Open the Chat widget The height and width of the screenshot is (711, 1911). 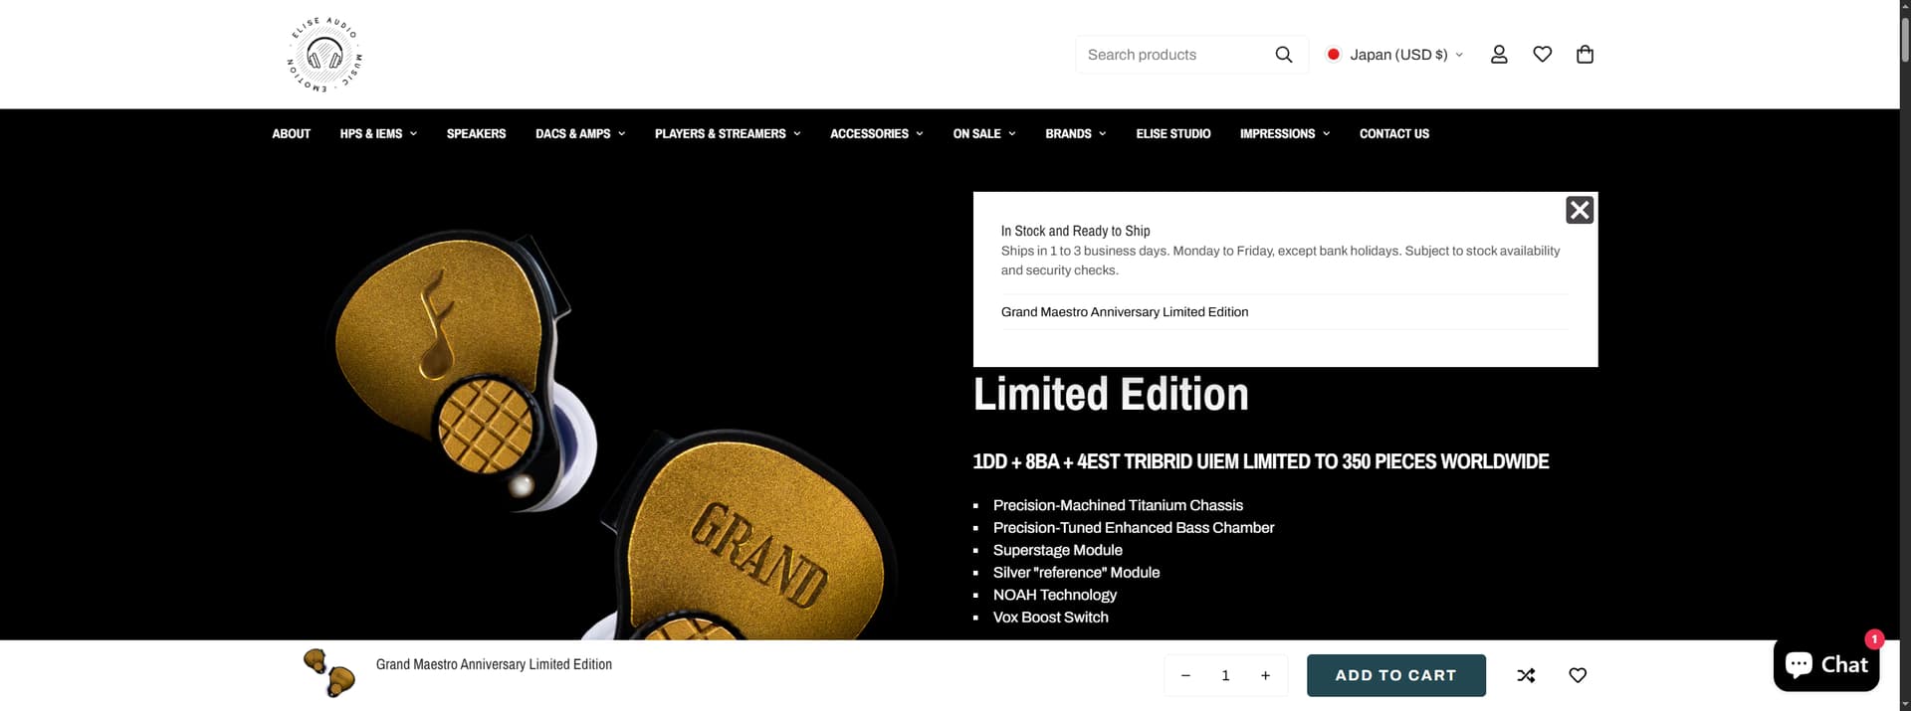click(x=1826, y=664)
